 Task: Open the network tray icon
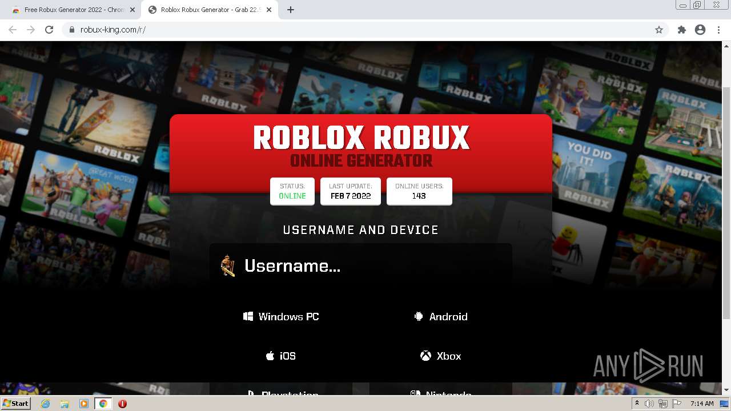click(663, 404)
